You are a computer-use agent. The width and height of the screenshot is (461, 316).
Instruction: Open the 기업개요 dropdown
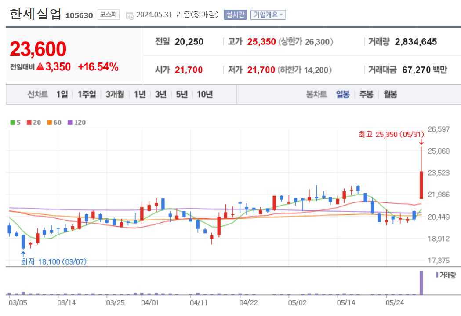click(x=268, y=15)
